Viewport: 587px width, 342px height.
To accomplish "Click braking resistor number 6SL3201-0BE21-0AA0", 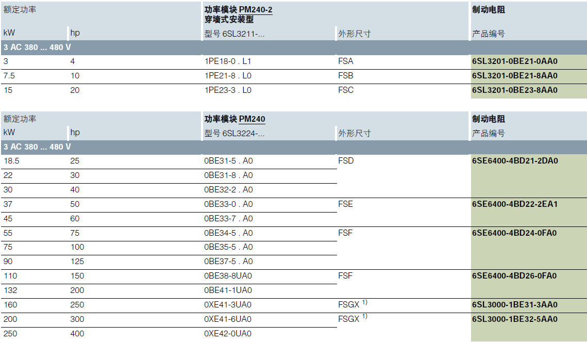I will pos(514,61).
